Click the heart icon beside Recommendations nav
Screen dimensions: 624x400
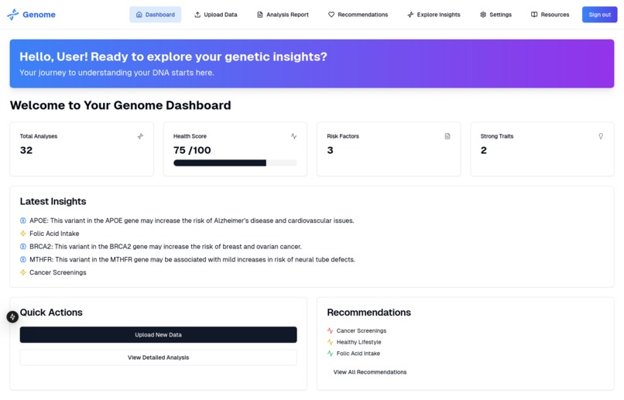[x=331, y=15]
